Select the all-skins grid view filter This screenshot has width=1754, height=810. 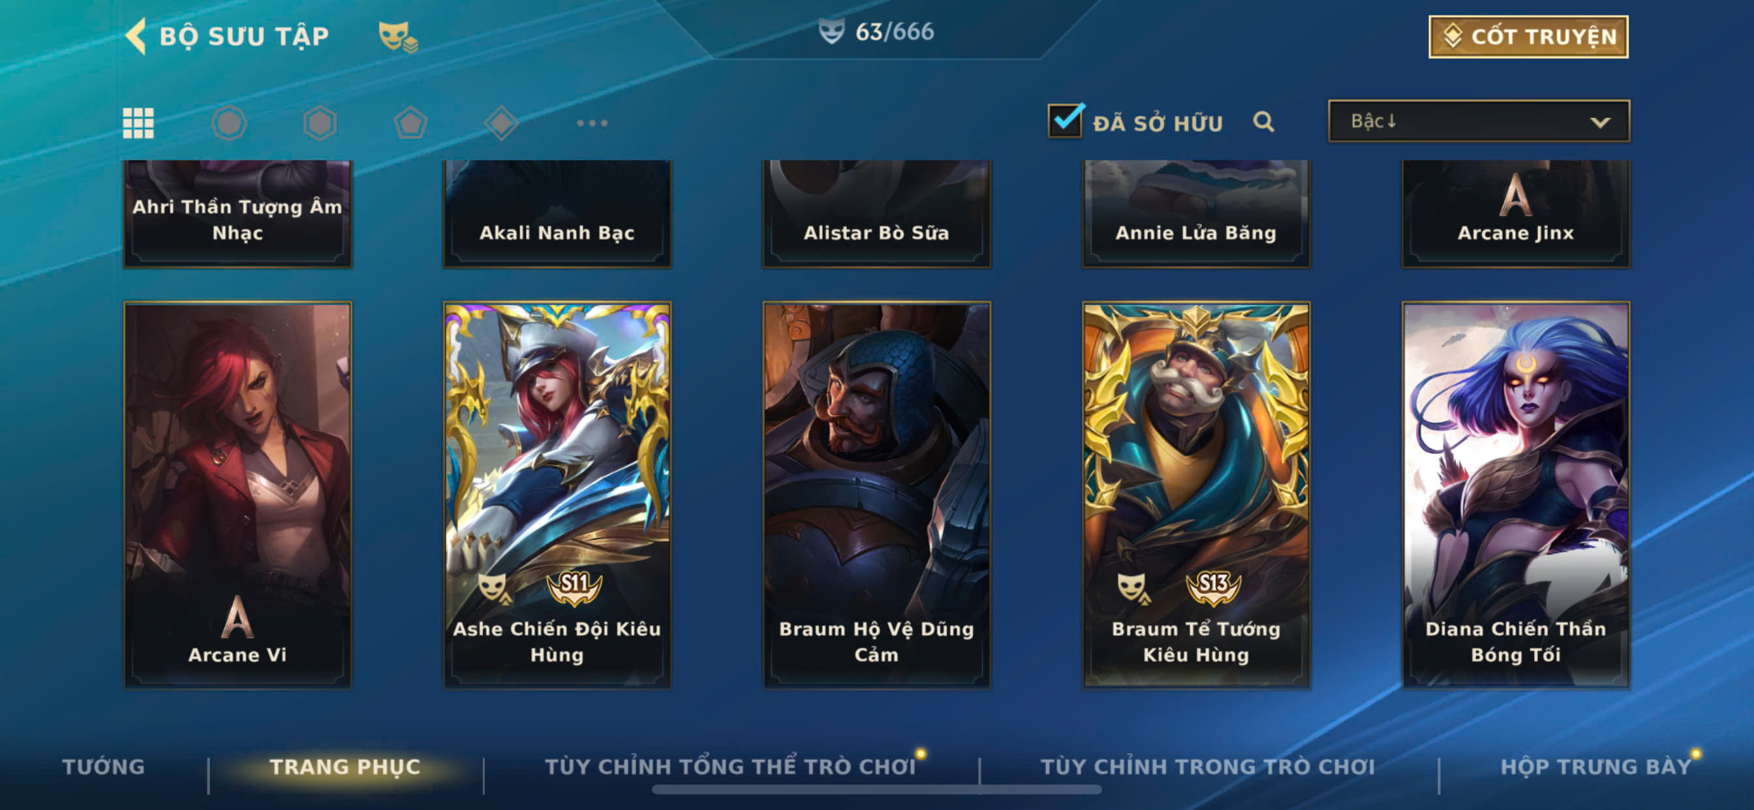pyautogui.click(x=138, y=123)
